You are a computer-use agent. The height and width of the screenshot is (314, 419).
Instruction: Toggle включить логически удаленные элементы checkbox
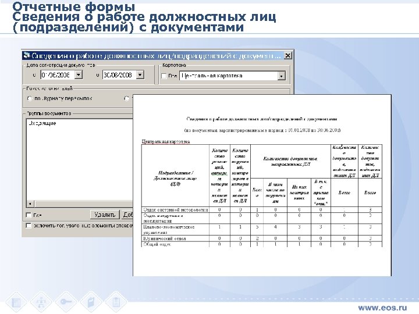(x=29, y=226)
